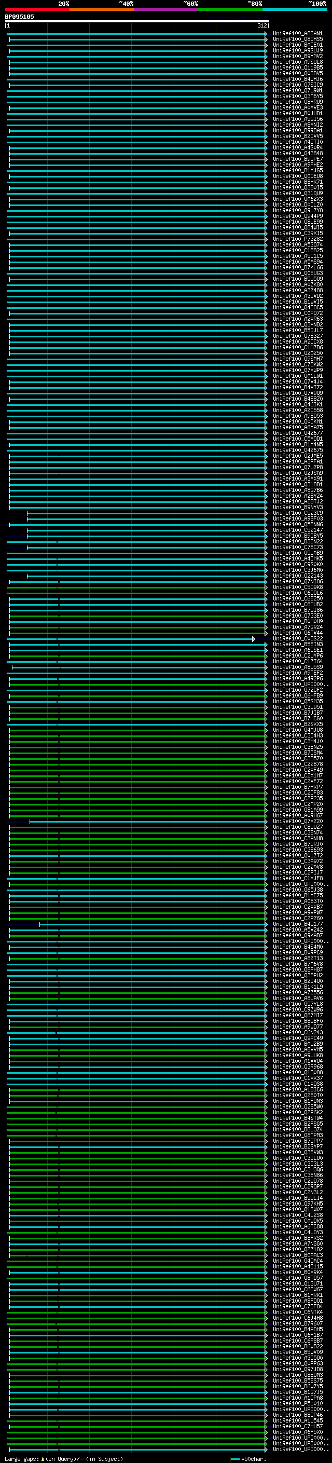
Task: Open the UniRef100_Q8DHS5 hit label
Action: click(x=297, y=39)
